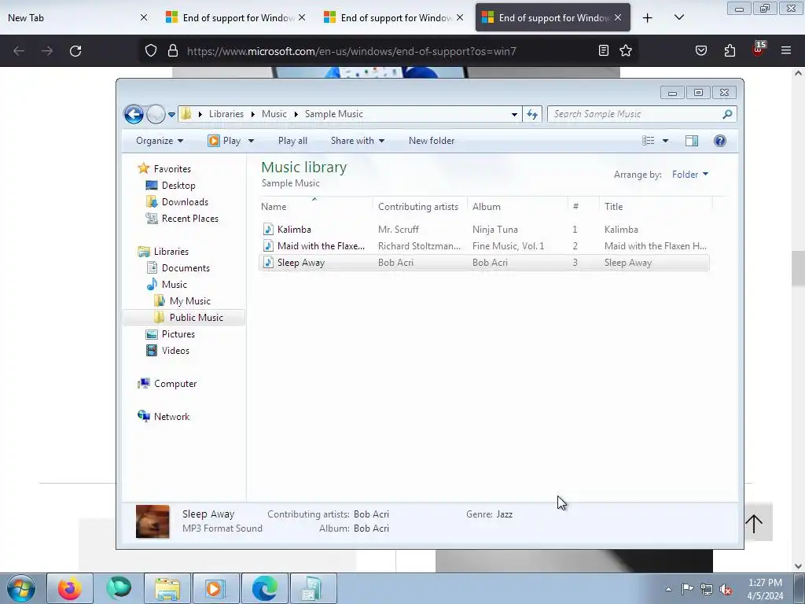Select Documents library in navigation pane
This screenshot has height=604, width=805.
[186, 268]
